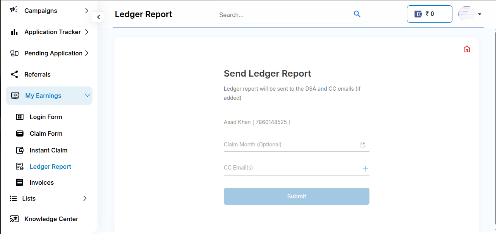The height and width of the screenshot is (234, 496).
Task: Click the wallet balance icon
Action: point(418,14)
